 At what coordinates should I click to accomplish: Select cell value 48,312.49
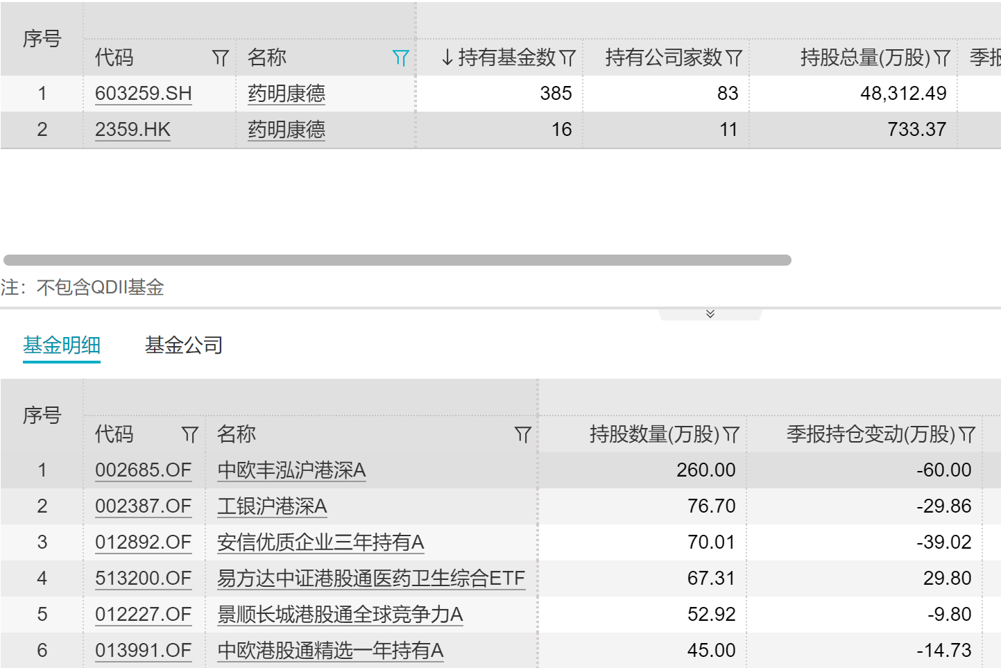(x=903, y=93)
